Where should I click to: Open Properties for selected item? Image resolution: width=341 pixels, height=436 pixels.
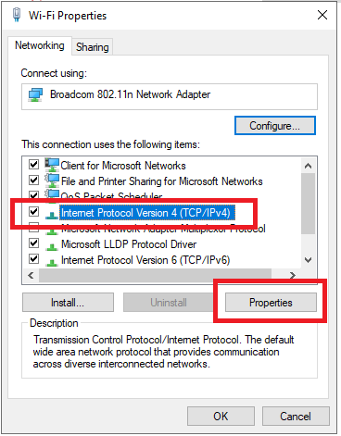coord(271,303)
